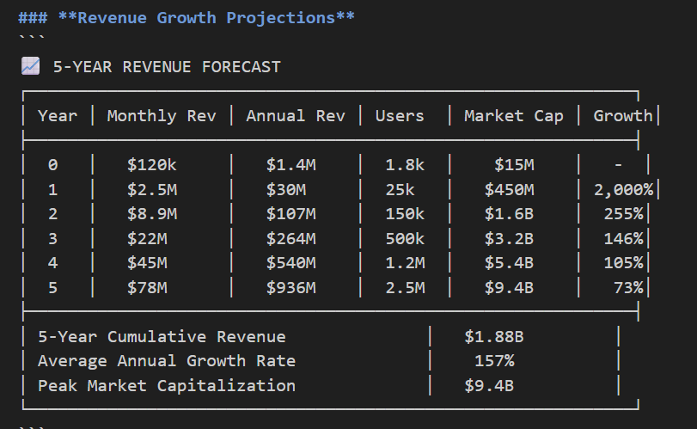697x429 pixels.
Task: Click the '$30M' annual revenue cell
Action: (286, 190)
